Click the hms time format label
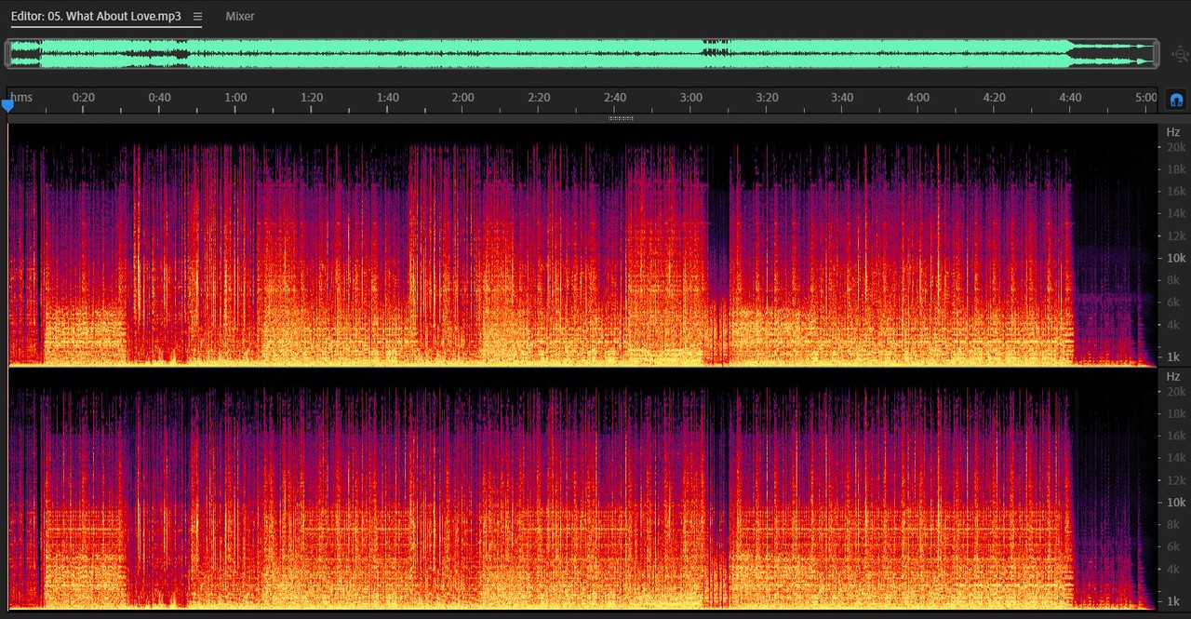Screen dimensions: 1191x619 pyautogui.click(x=21, y=97)
